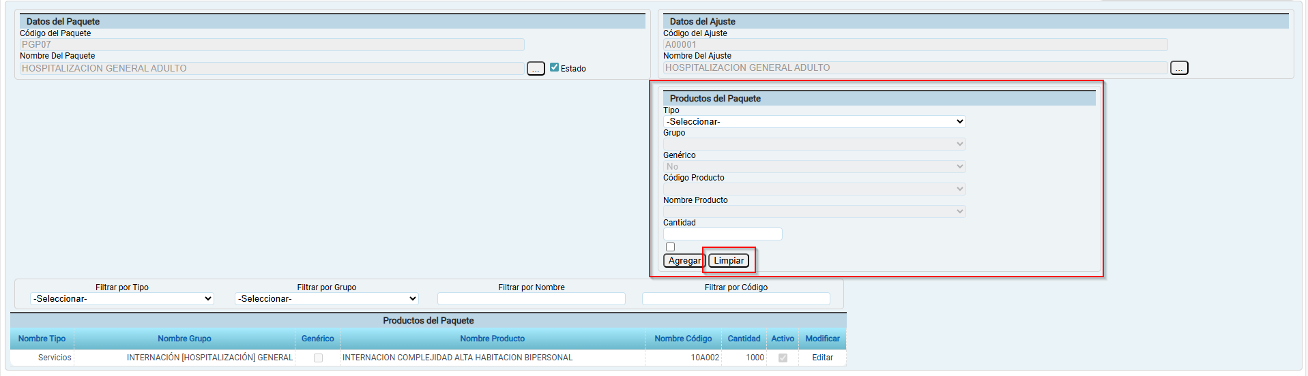
Task: Sort by Nombre Grupo column header
Action: point(184,339)
